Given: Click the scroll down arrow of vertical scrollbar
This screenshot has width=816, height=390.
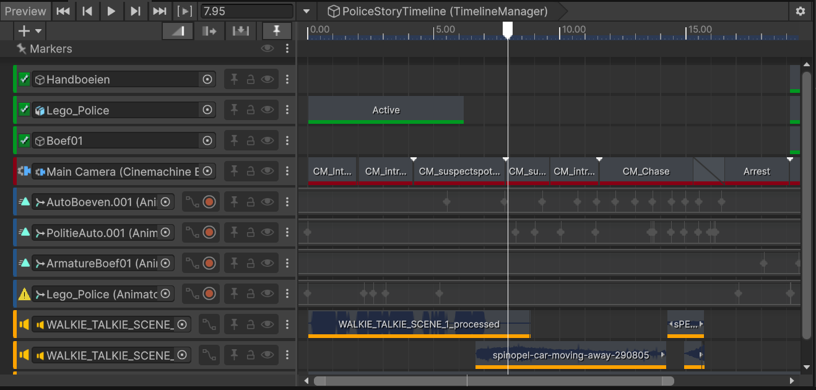Looking at the screenshot, I should [806, 366].
